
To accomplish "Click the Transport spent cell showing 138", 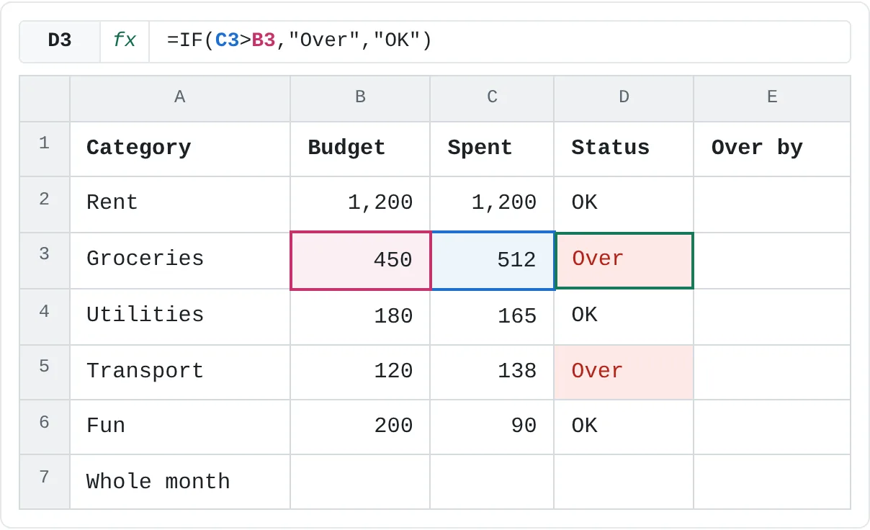I will tap(492, 372).
